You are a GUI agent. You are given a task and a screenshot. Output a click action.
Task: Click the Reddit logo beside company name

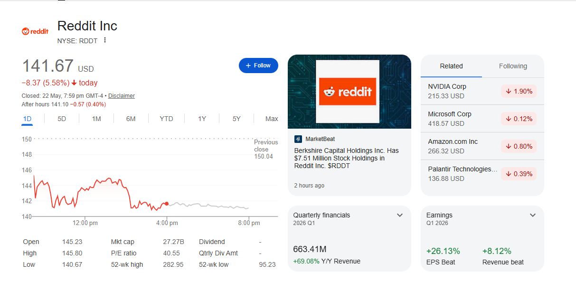pos(35,31)
